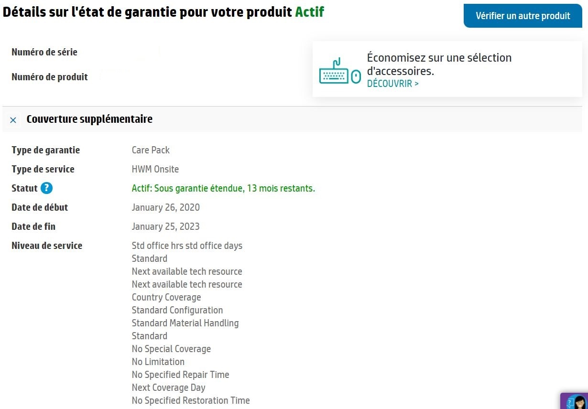Viewport: 588px width, 409px height.
Task: Select the Niveau de service label
Action: [x=47, y=246]
